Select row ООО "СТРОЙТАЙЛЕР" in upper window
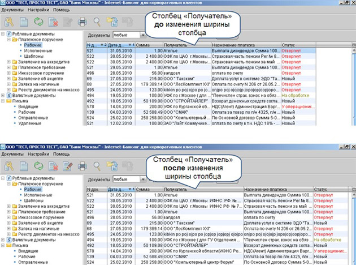356x265 pixels. pyautogui.click(x=201, y=101)
